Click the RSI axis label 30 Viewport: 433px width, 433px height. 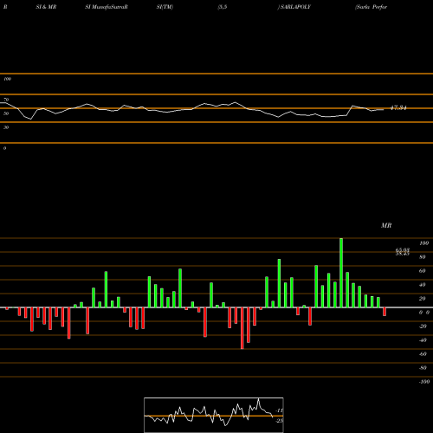[6, 127]
